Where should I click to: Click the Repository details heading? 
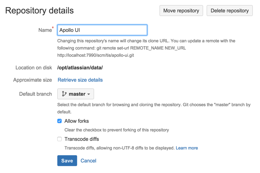[x=40, y=10]
